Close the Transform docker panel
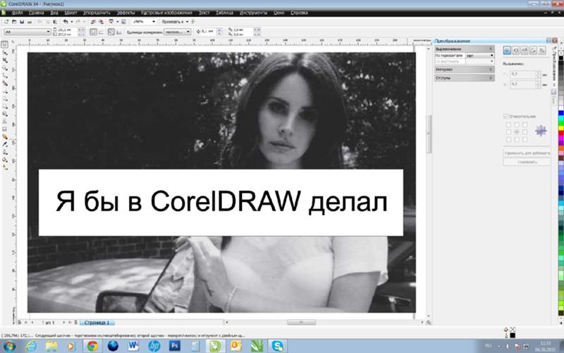 pyautogui.click(x=556, y=40)
